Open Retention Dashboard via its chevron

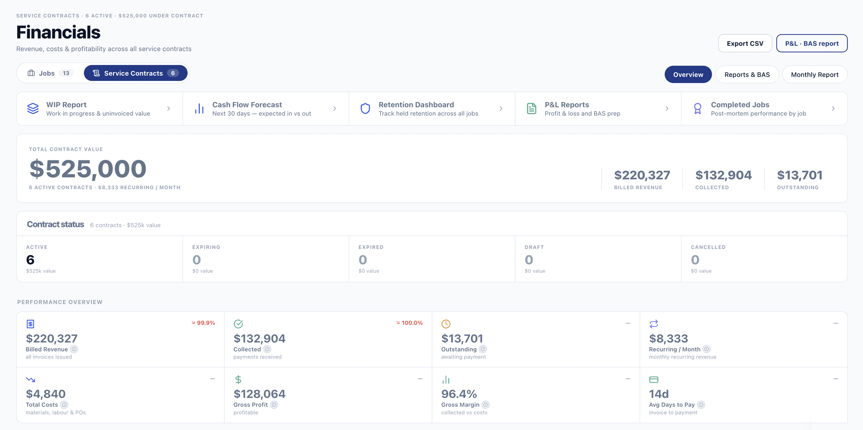tap(501, 109)
